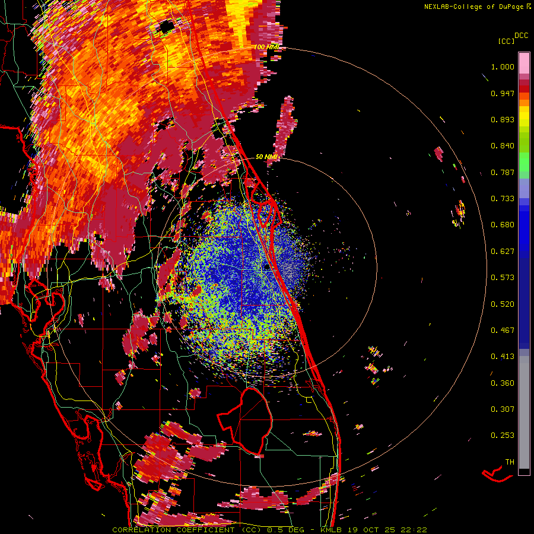The height and width of the screenshot is (534, 534).
Task: Select the 0.467 legend value
Action: click(503, 330)
